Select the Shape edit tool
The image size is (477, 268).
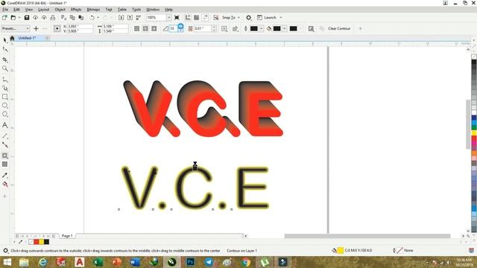5,50
